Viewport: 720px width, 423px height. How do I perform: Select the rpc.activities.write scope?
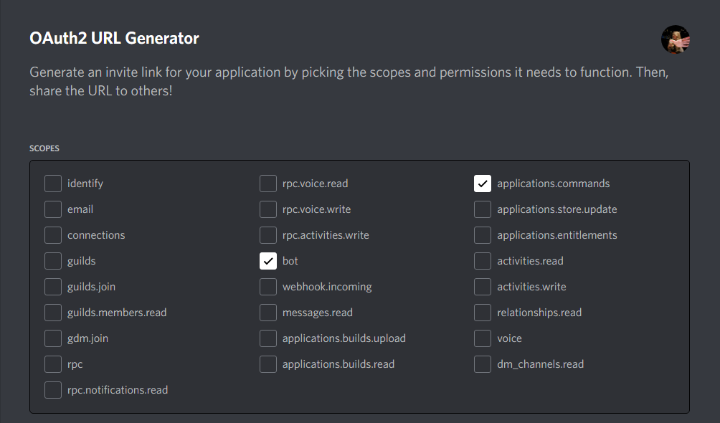267,235
